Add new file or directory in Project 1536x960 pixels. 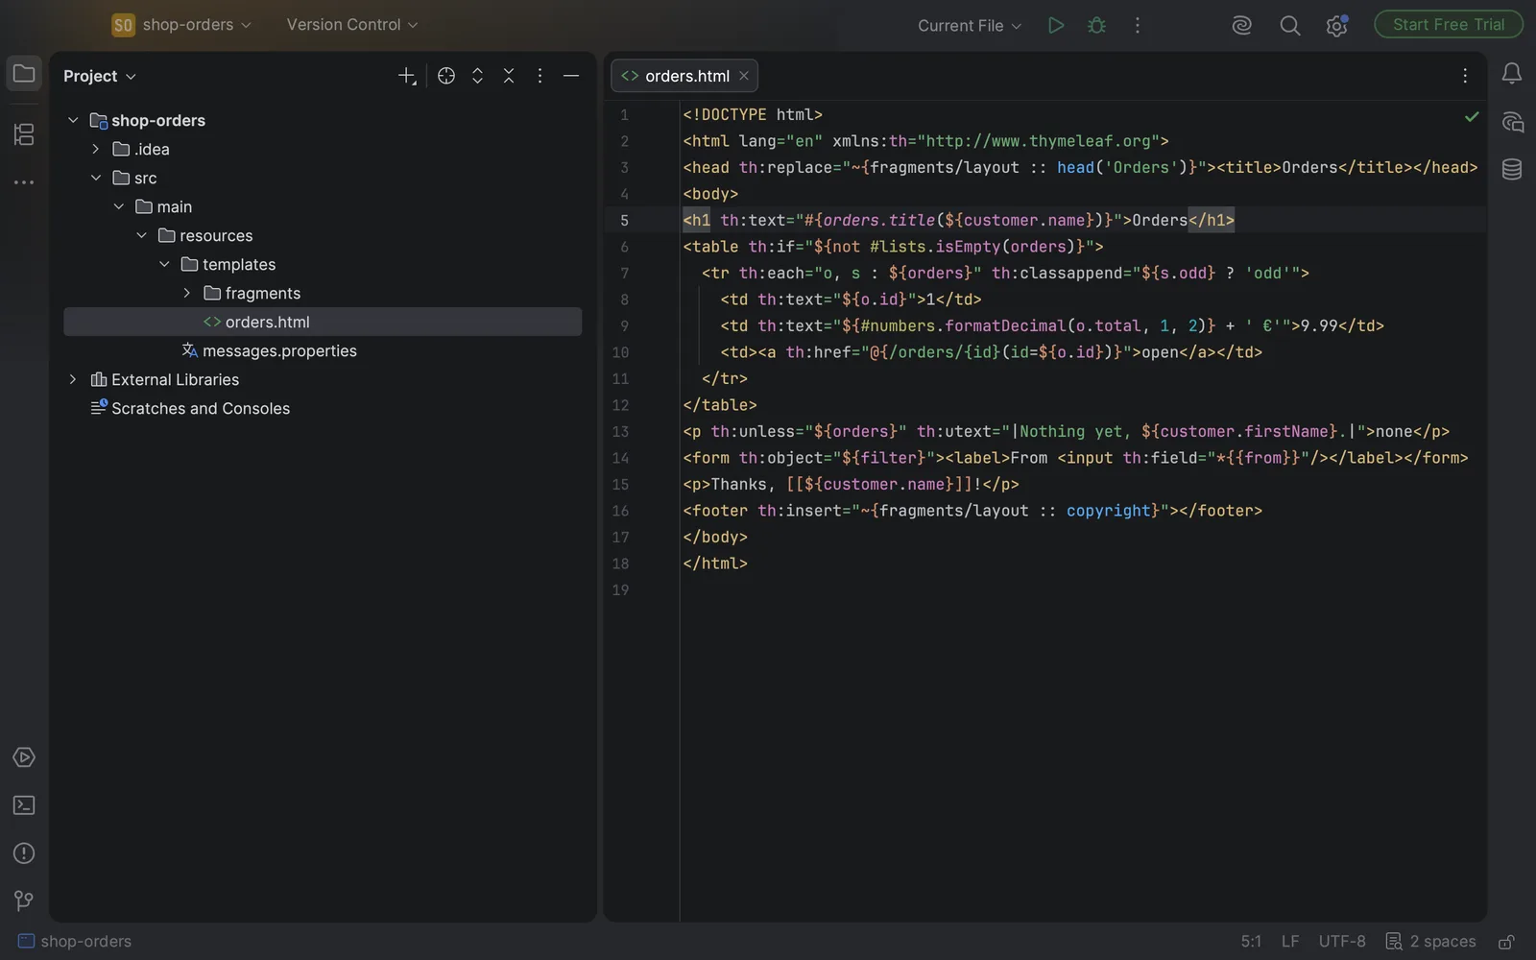407,76
